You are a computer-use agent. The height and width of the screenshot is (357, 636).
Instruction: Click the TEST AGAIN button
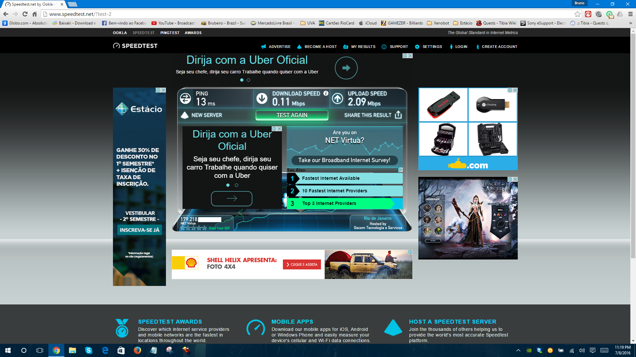point(292,115)
